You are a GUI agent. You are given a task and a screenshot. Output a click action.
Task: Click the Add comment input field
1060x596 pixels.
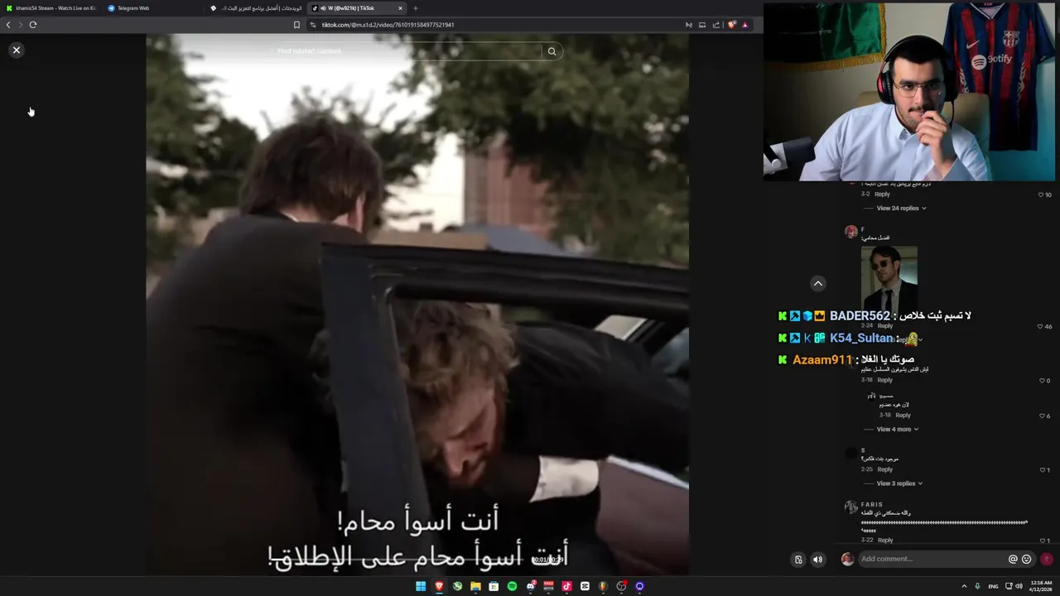pyautogui.click(x=932, y=559)
